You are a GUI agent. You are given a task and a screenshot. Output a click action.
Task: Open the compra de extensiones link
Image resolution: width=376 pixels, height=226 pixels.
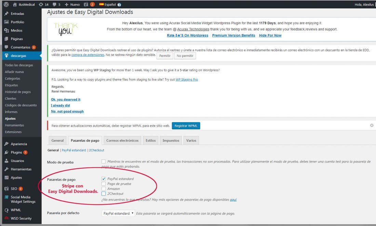click(88, 55)
